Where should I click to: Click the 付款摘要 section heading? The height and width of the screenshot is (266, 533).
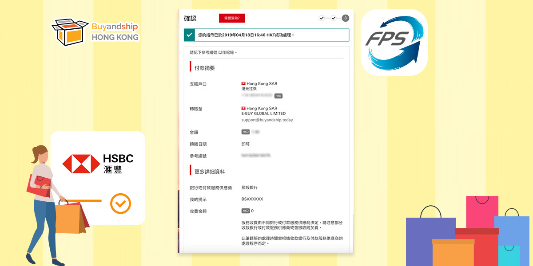tap(205, 68)
